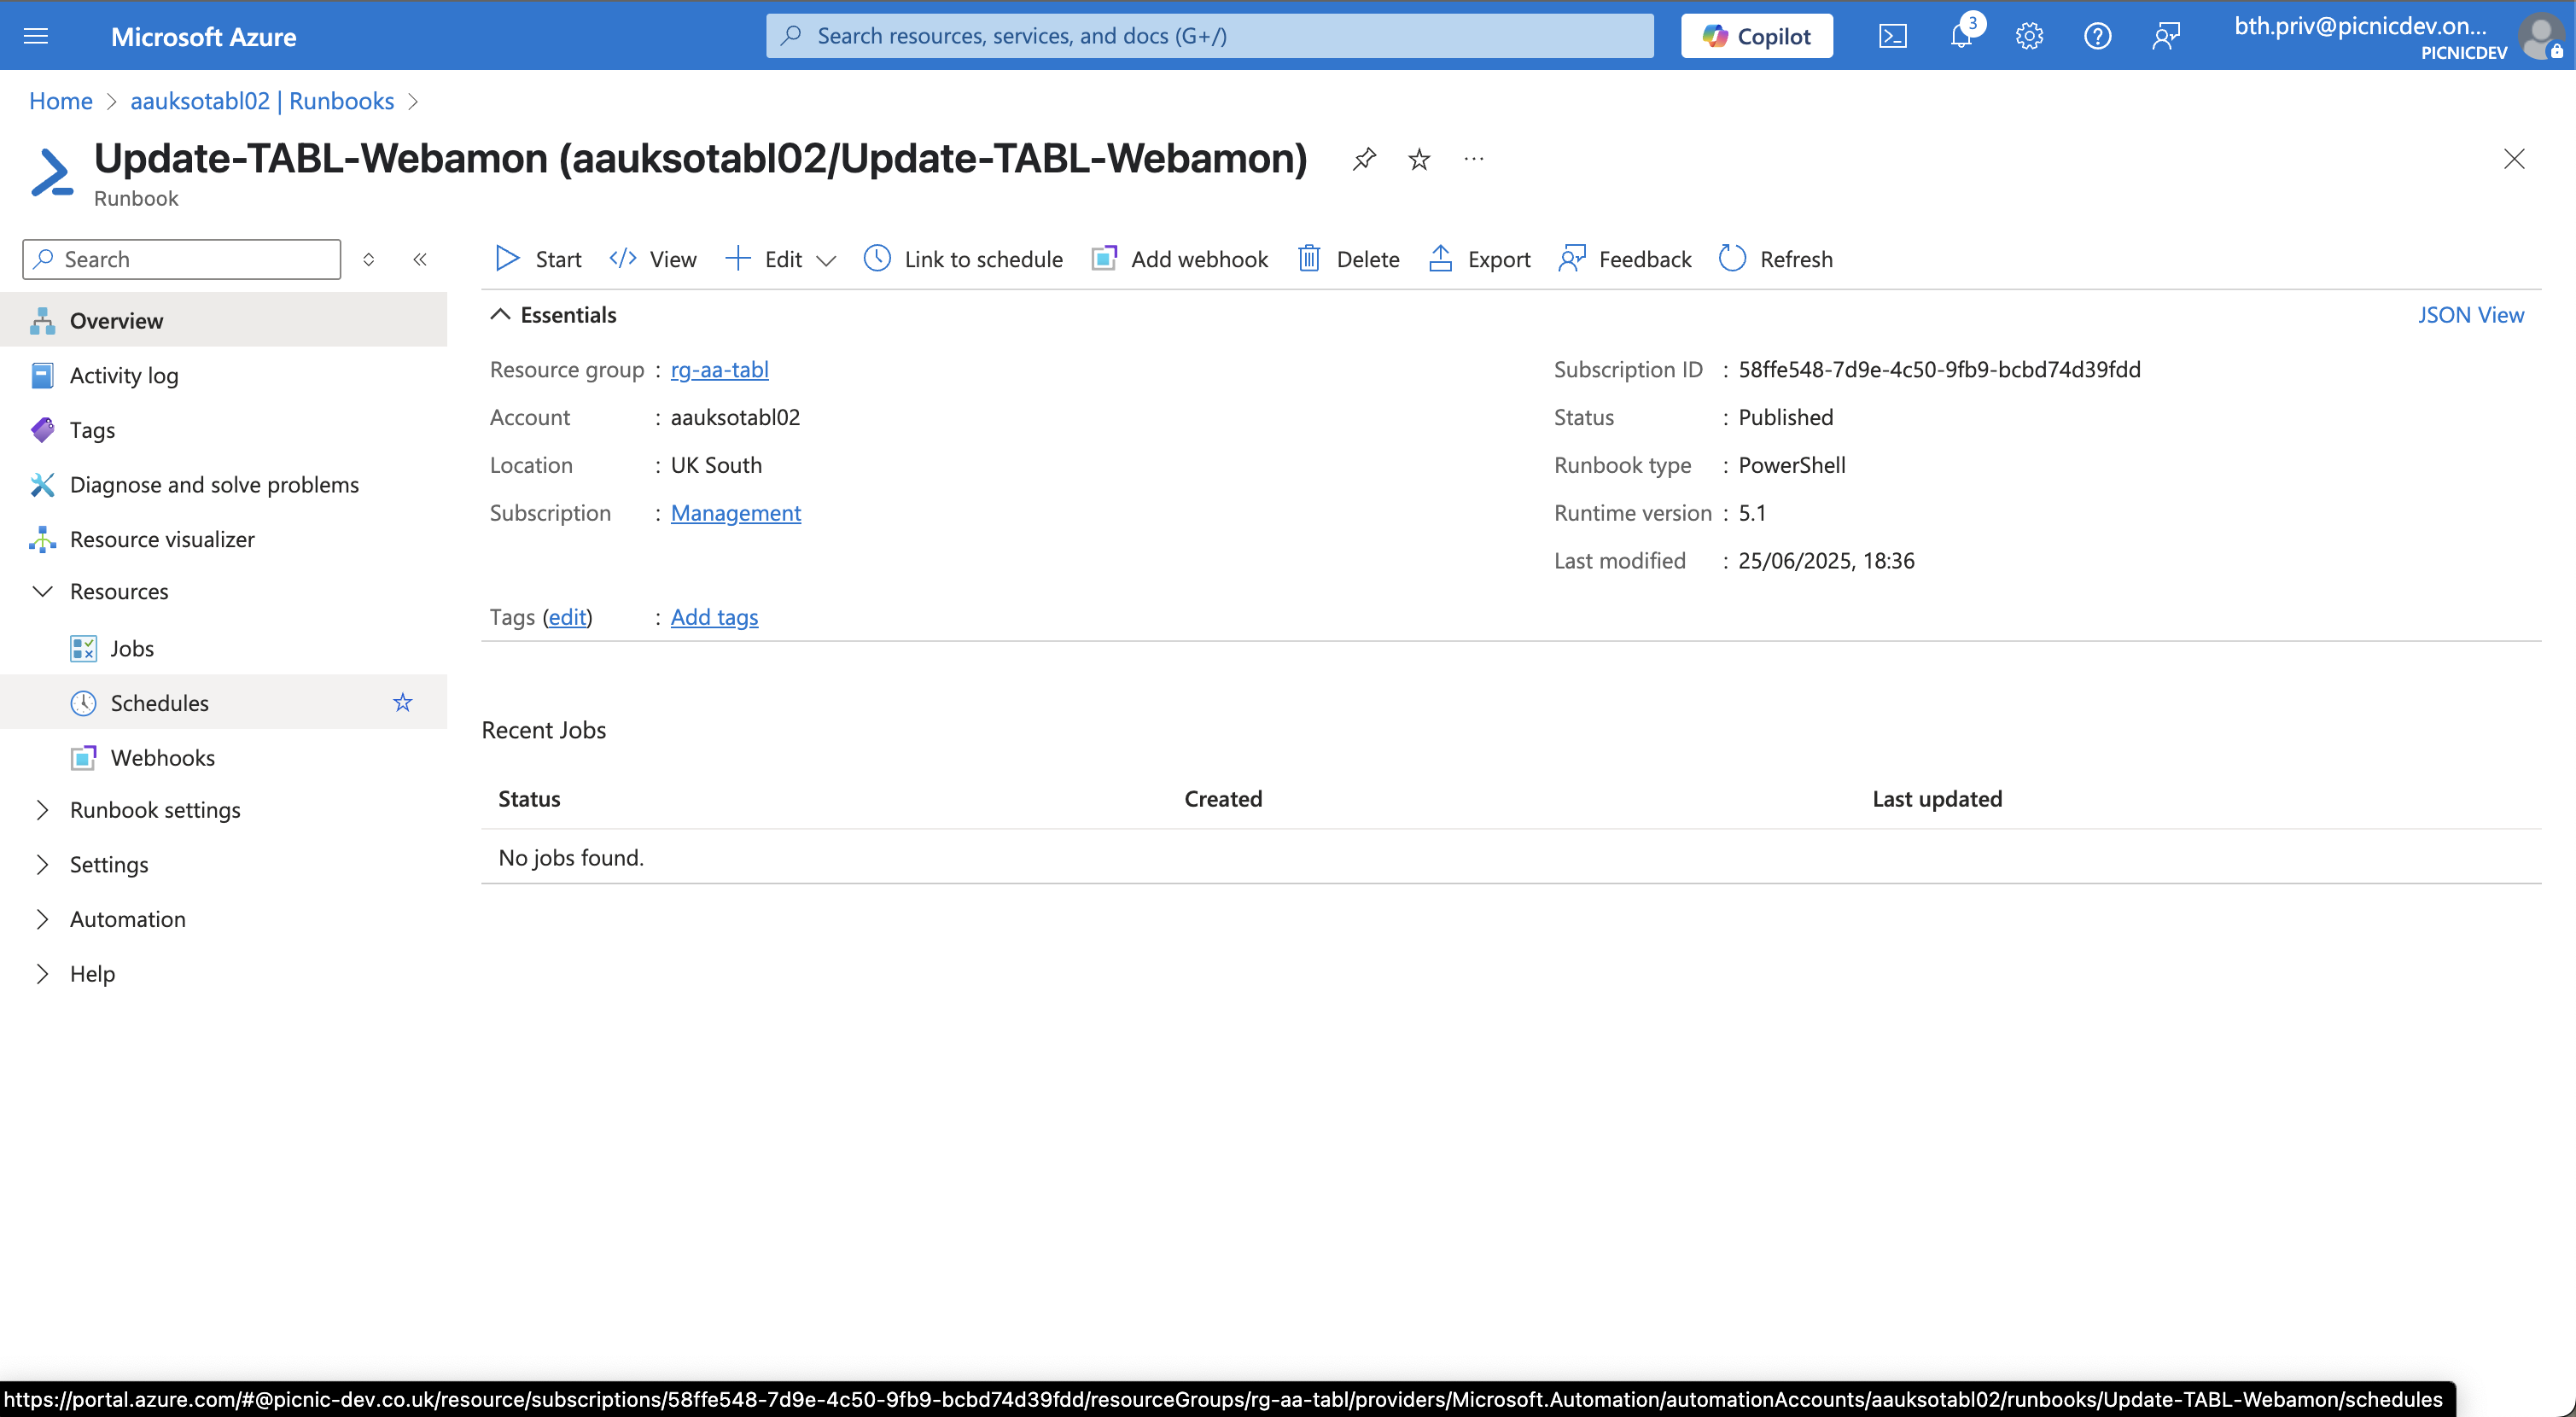2576x1417 pixels.
Task: Open more options ellipsis beside title
Action: 1474,159
